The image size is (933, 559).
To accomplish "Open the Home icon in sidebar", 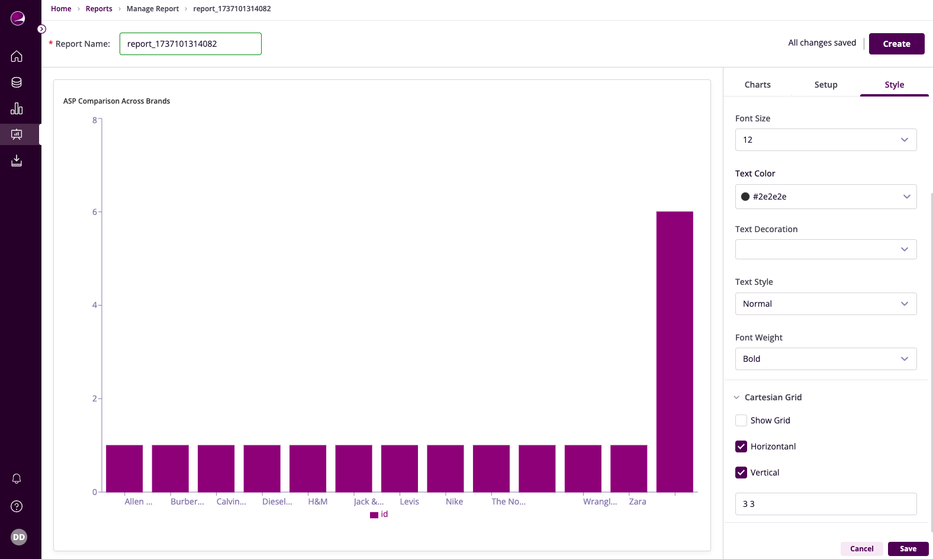I will coord(17,56).
